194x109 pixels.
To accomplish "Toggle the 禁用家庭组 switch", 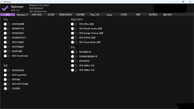I will 74,61.
